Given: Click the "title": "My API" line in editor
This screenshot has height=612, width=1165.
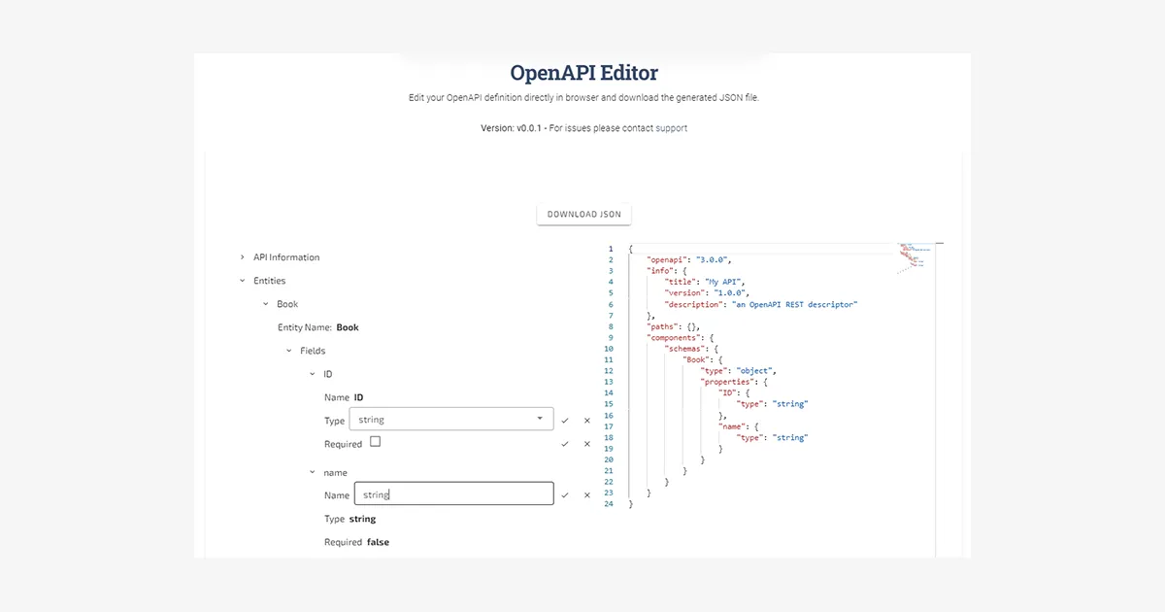Looking at the screenshot, I should (x=706, y=282).
